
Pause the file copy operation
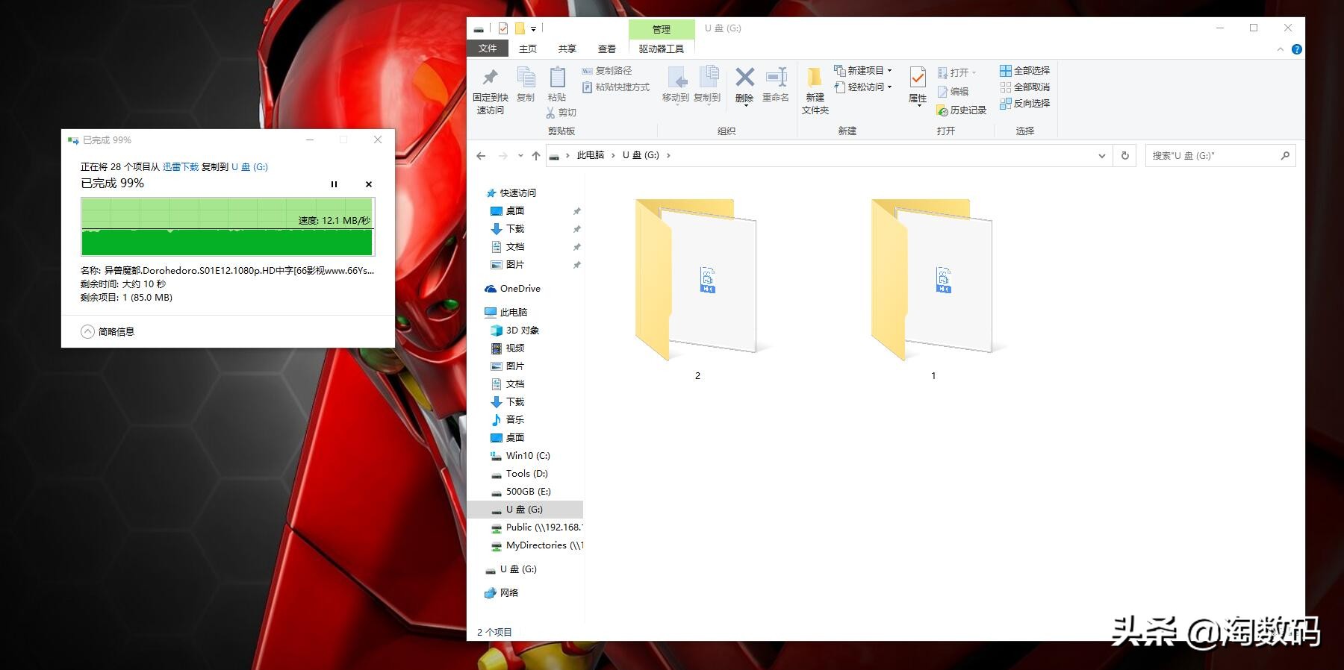pos(334,184)
